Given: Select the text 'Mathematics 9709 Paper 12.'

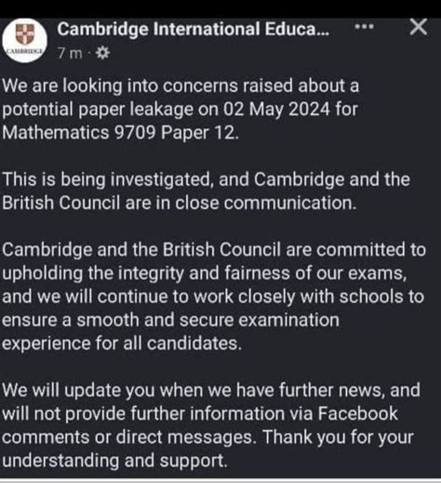Looking at the screenshot, I should [121, 133].
